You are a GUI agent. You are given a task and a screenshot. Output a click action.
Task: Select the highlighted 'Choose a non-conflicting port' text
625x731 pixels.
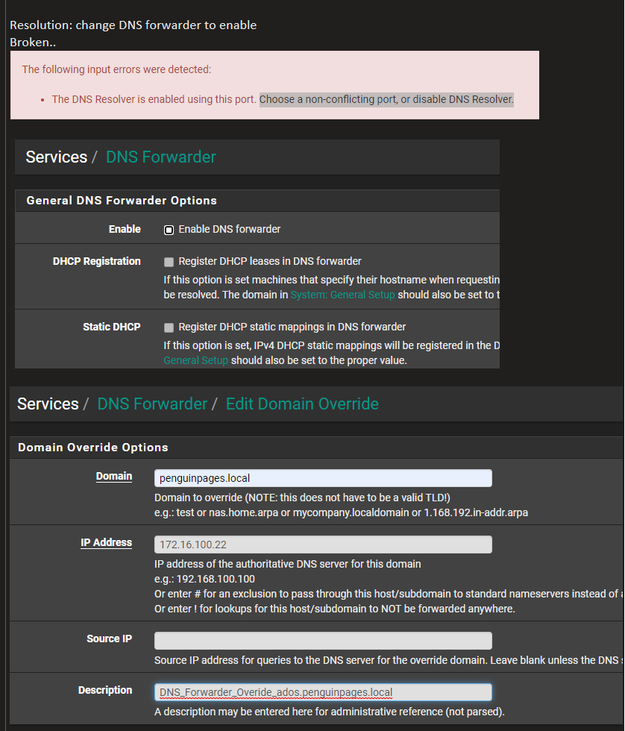(x=386, y=99)
